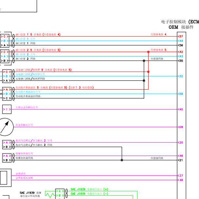Select ECM pin 20
The image size is (199, 199).
point(180,142)
